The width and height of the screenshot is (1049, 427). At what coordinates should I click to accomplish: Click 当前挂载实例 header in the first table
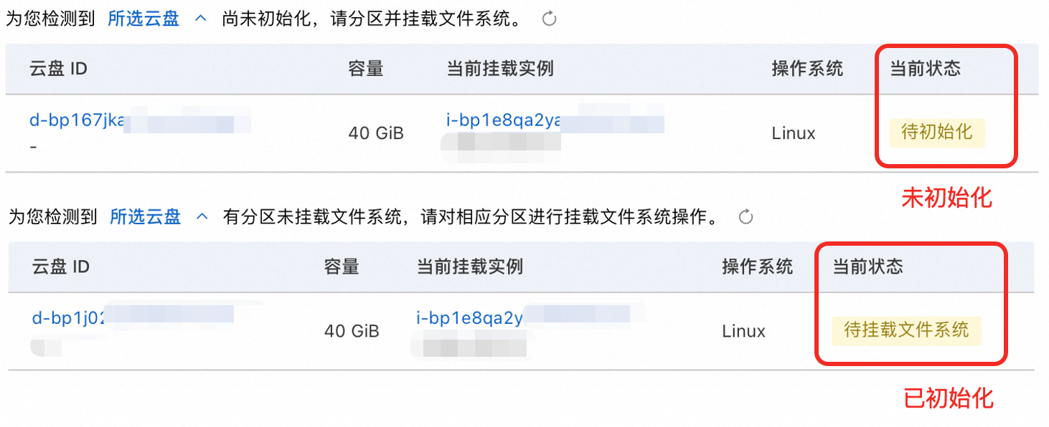(x=500, y=69)
